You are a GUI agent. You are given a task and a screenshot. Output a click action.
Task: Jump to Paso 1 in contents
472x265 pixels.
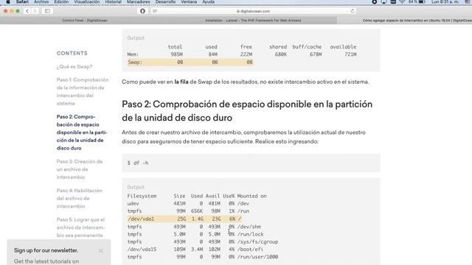click(x=83, y=91)
